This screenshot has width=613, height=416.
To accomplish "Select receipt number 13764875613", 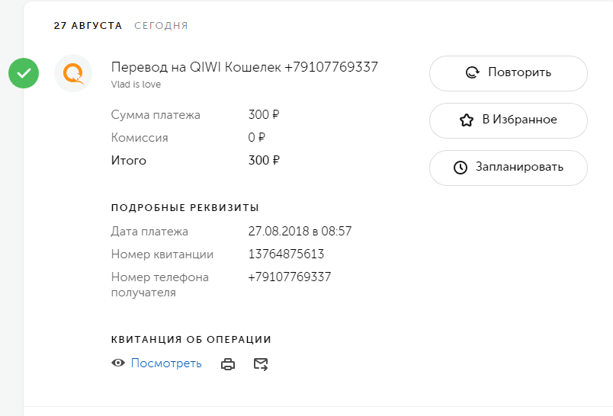I will (x=286, y=254).
